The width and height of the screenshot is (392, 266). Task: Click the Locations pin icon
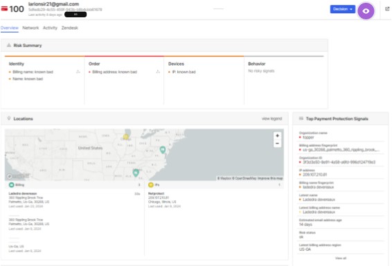(9, 118)
